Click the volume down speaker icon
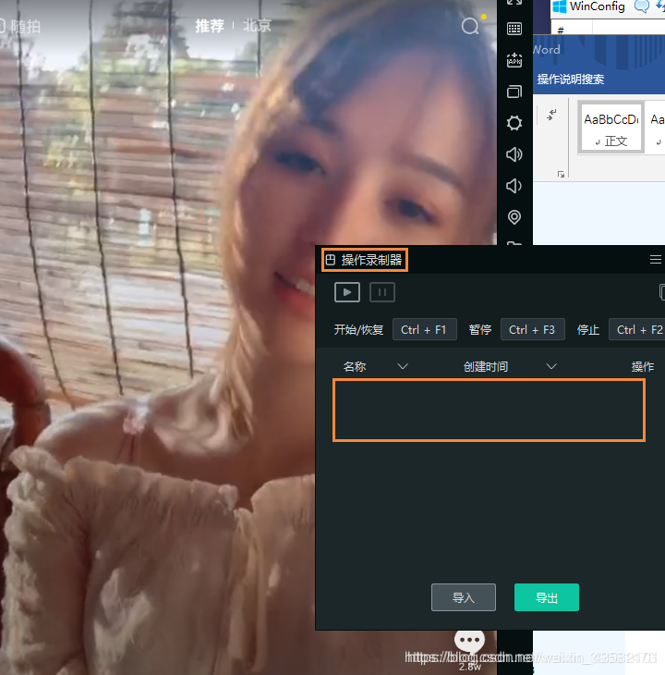 click(514, 186)
